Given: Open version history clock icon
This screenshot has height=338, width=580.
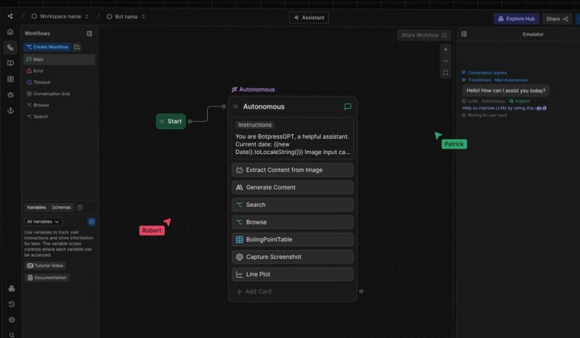Looking at the screenshot, I should point(11,304).
